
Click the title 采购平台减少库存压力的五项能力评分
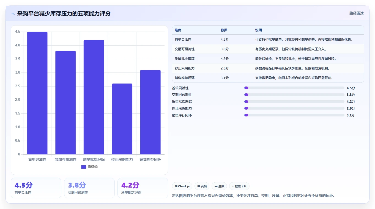(x=64, y=13)
